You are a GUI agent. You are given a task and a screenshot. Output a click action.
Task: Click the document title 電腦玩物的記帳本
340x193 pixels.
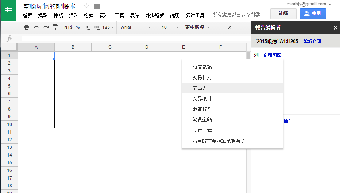pos(49,7)
